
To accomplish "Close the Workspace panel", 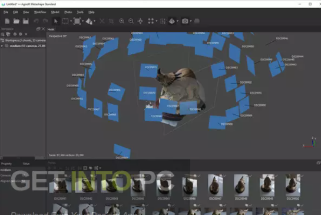I will (x=43, y=29).
